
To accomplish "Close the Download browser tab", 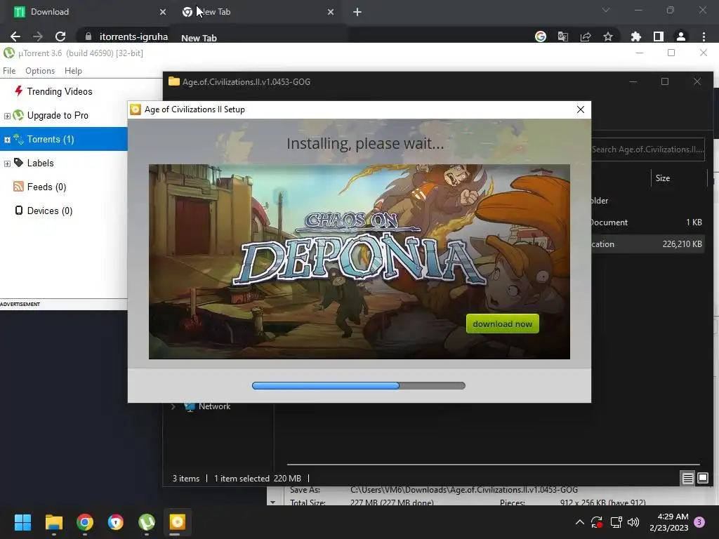I will [x=163, y=12].
